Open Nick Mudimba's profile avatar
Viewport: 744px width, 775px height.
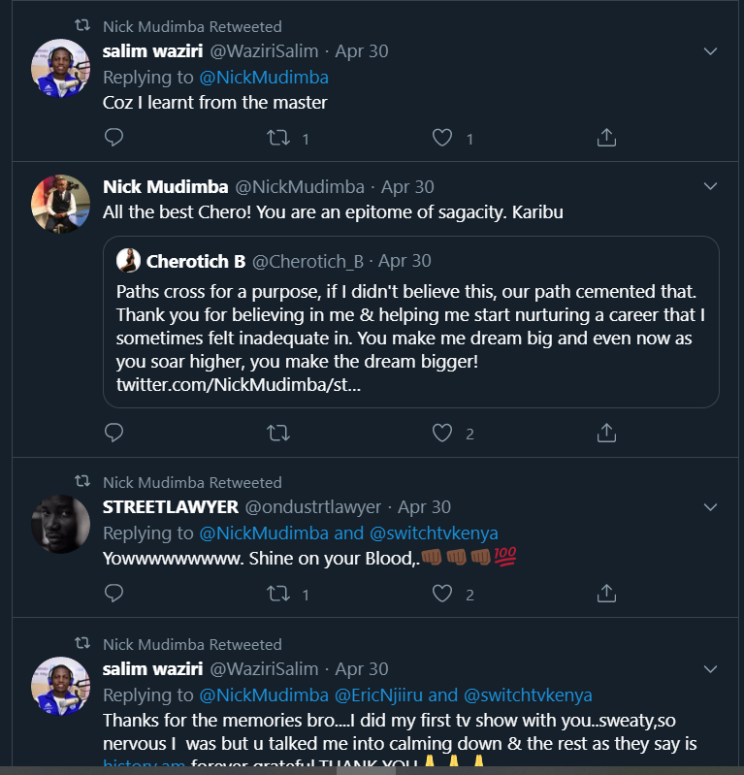[x=61, y=204]
